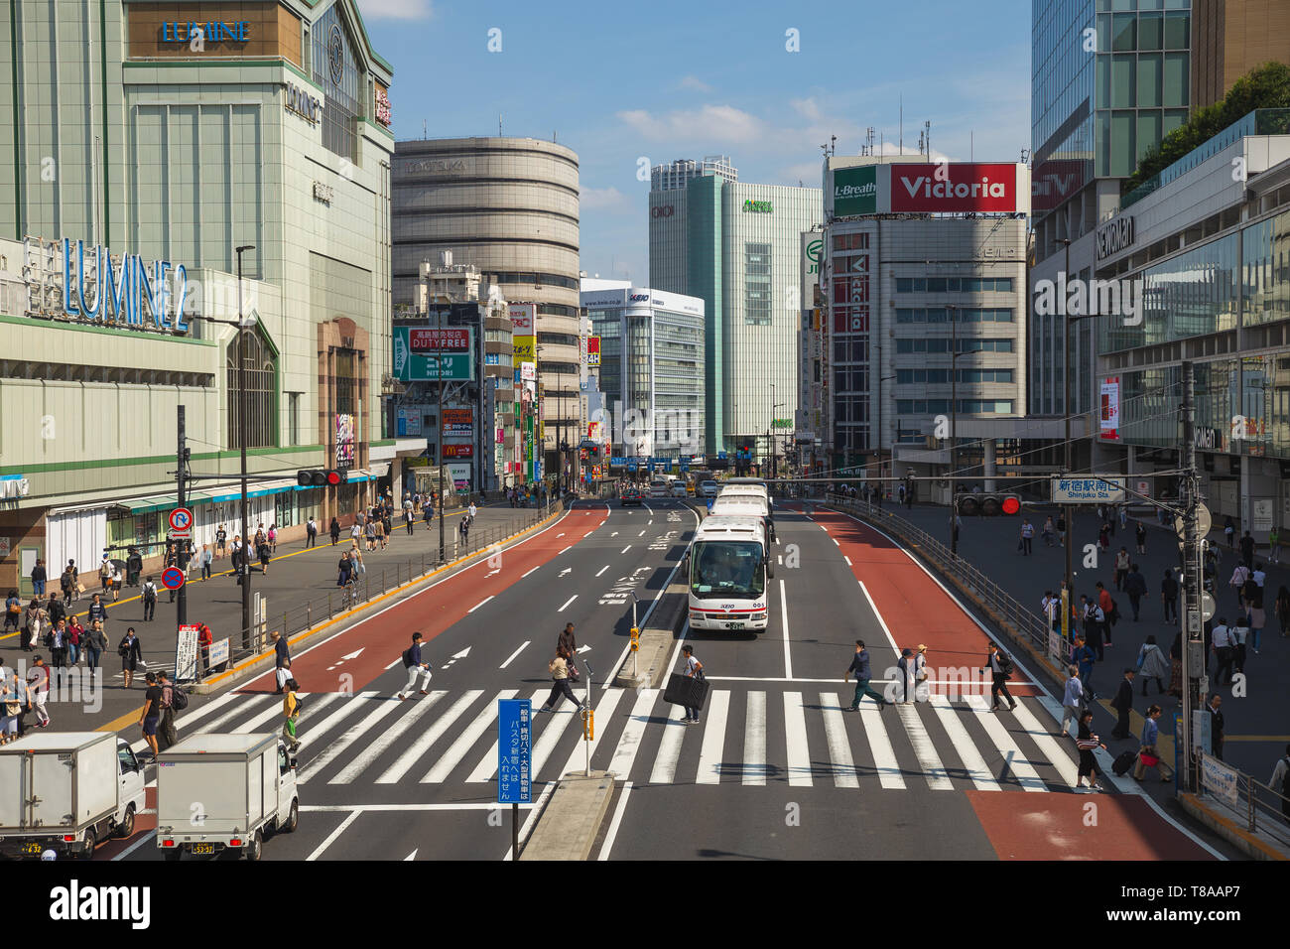1290x949 pixels.
Task: Click the LUMINE sign atop the building
Action: point(204,32)
